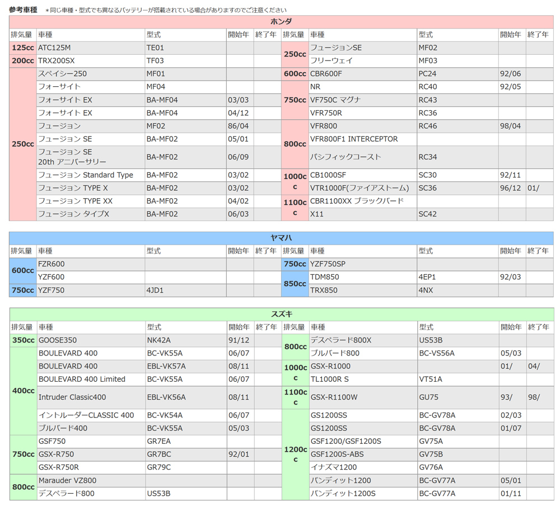
Task: Click CBR1100XX ブラックバード cell
Action: 363,201
